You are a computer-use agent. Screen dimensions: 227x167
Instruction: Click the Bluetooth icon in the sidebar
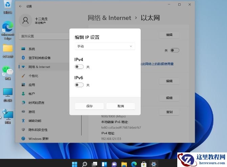[23, 58]
